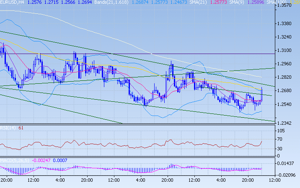
Task: Click the rightmost 12:00 time axis label
Action: pos(274,180)
